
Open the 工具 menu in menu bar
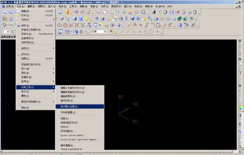tap(73, 7)
